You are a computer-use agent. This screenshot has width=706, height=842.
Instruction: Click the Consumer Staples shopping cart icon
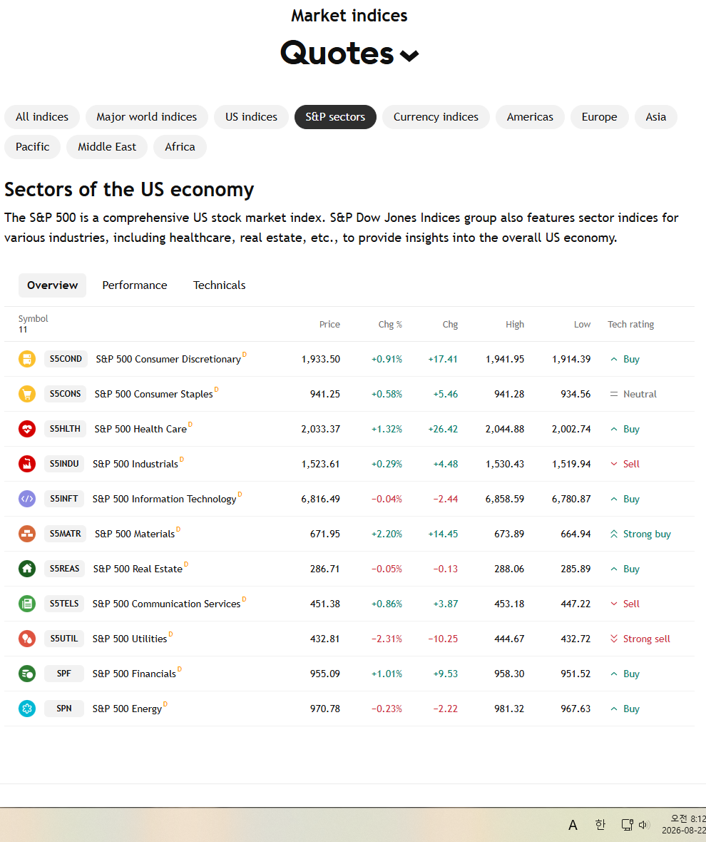(x=27, y=394)
